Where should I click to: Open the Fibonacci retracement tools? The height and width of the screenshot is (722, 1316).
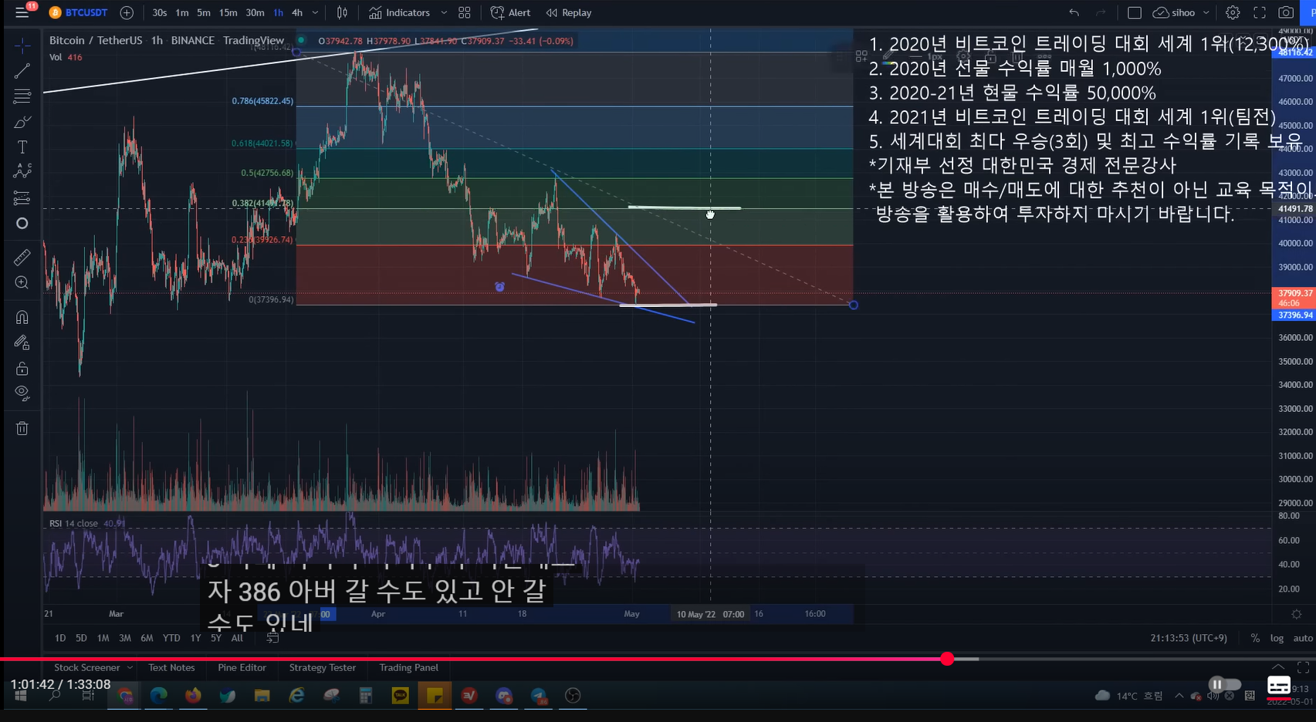click(22, 96)
